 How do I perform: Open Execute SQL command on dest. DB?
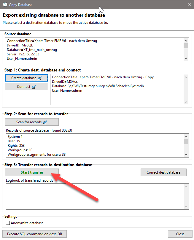[x=34, y=234]
